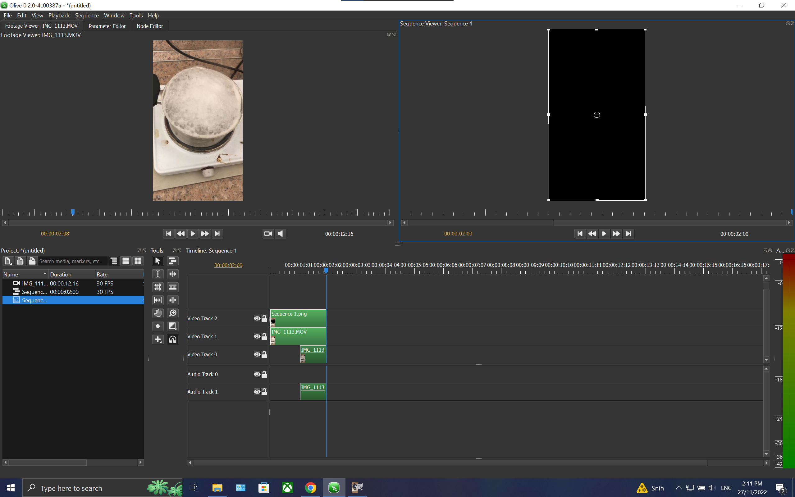Open the Tools menu

pyautogui.click(x=136, y=16)
